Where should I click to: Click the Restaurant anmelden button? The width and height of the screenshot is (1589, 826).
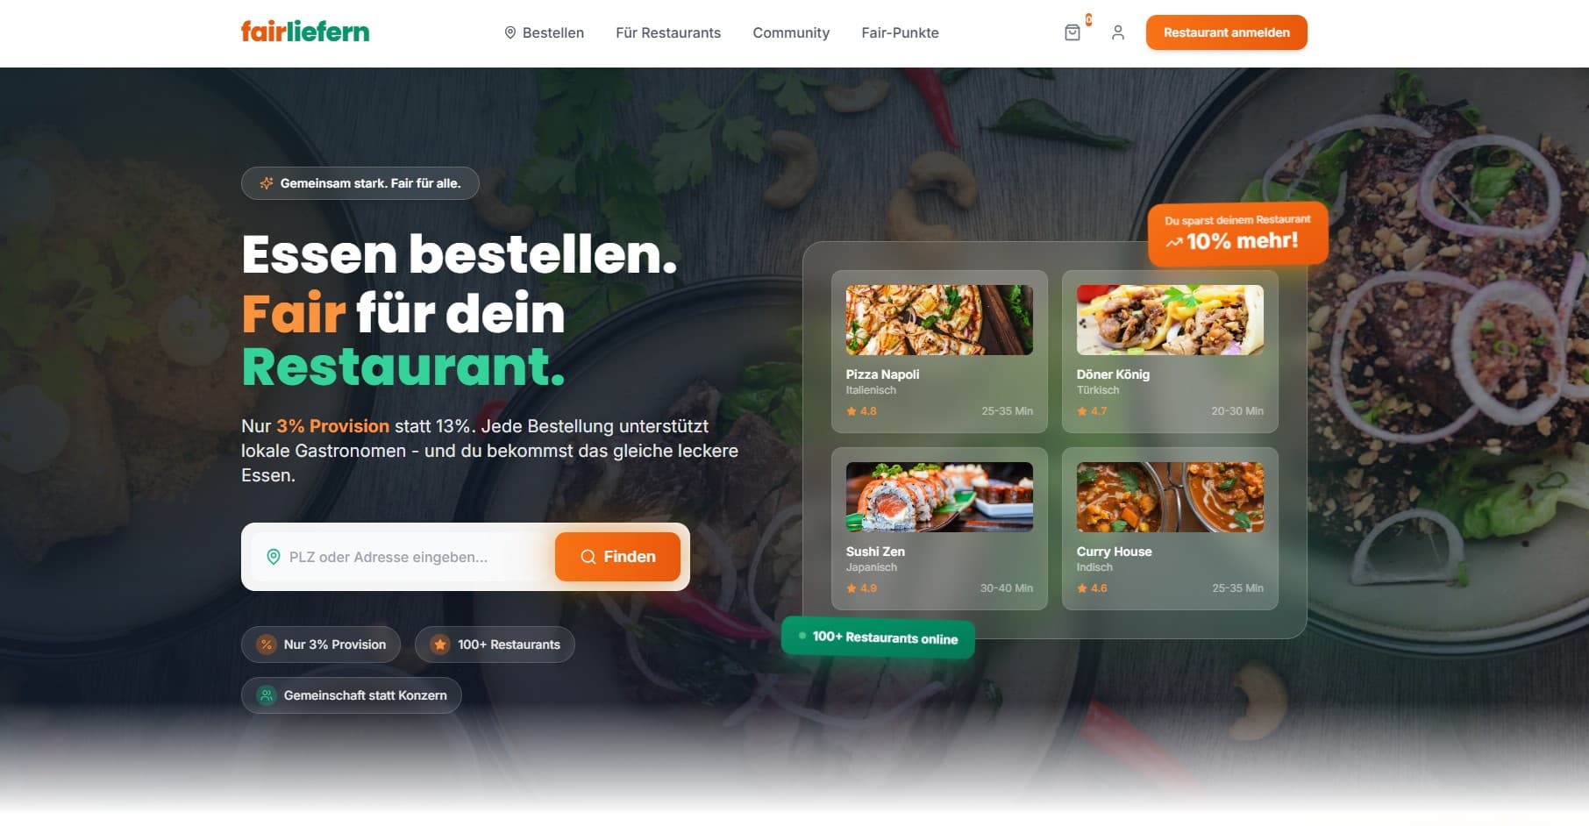pos(1226,32)
